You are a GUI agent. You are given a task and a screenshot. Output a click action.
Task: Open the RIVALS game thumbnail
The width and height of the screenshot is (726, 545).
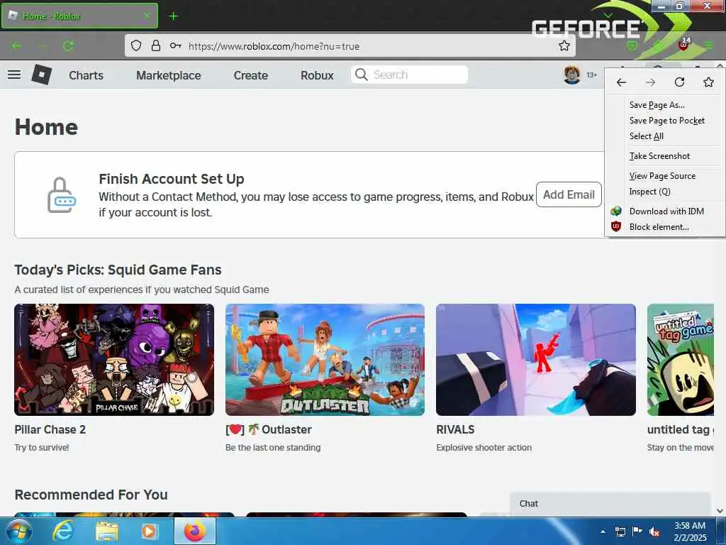pos(536,360)
